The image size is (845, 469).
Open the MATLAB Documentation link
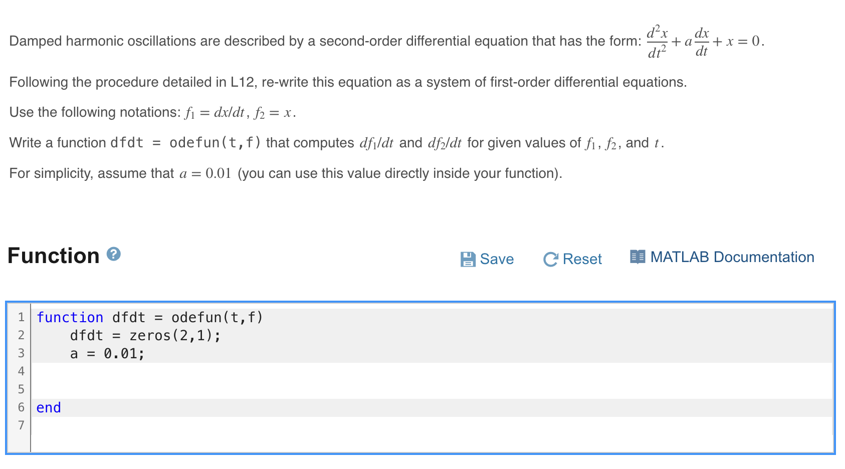tap(732, 257)
